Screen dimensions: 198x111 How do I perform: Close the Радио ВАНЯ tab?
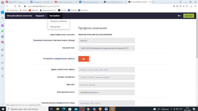click(27, 2)
